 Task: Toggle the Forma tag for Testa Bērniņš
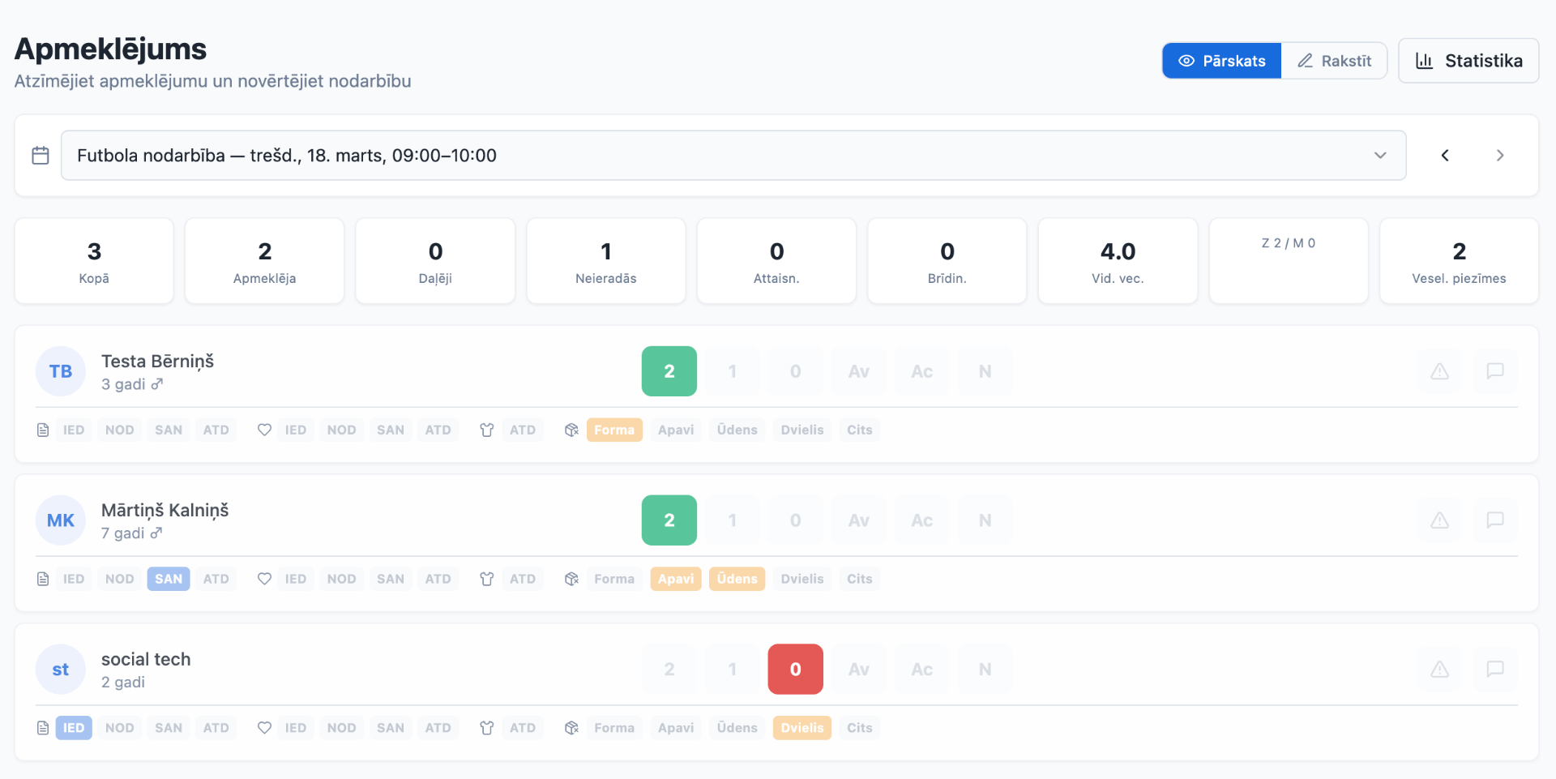pyautogui.click(x=614, y=430)
